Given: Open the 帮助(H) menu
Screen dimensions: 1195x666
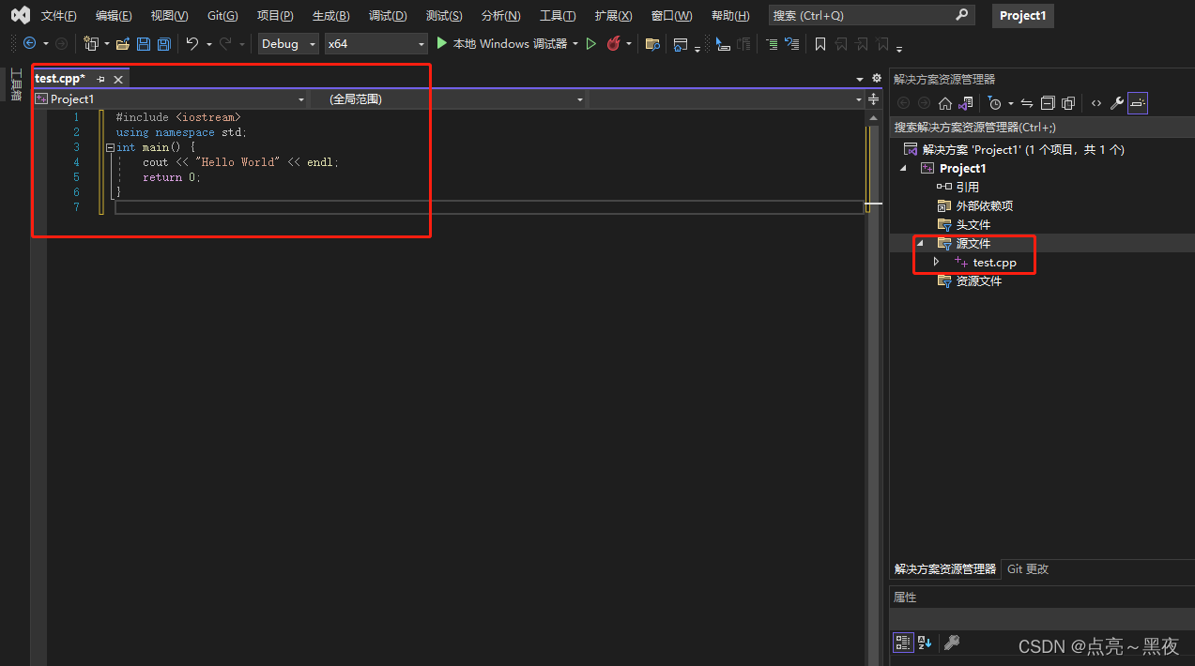Looking at the screenshot, I should [x=730, y=16].
